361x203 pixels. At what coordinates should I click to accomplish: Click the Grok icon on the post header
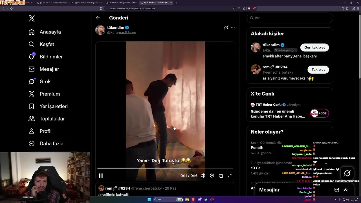click(226, 28)
